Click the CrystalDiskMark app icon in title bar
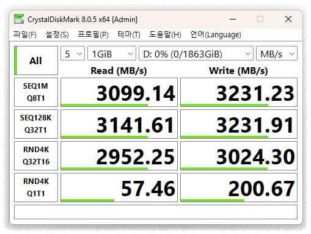 (x=19, y=19)
